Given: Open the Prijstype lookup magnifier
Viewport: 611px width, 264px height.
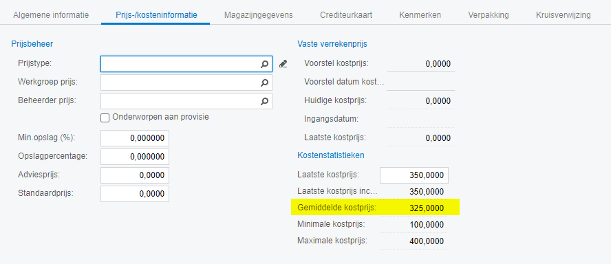Looking at the screenshot, I should pos(265,64).
